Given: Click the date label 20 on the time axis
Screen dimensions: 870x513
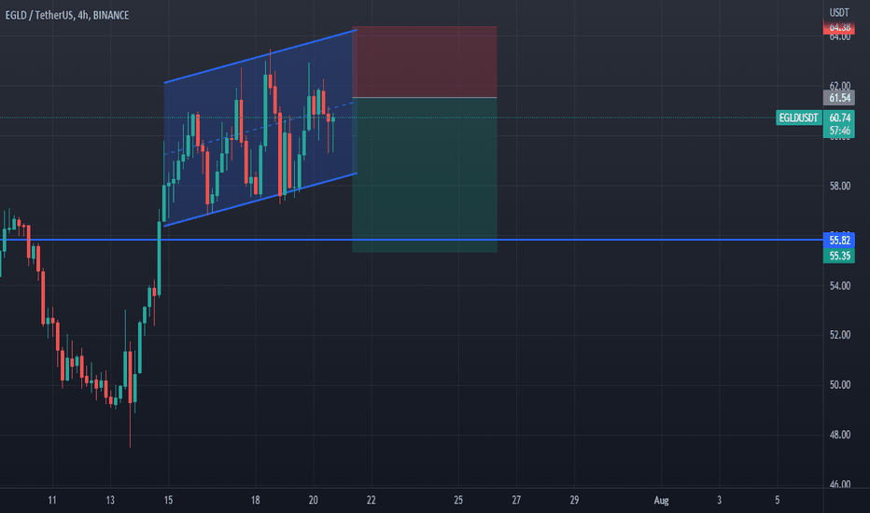Looking at the screenshot, I should click(314, 500).
